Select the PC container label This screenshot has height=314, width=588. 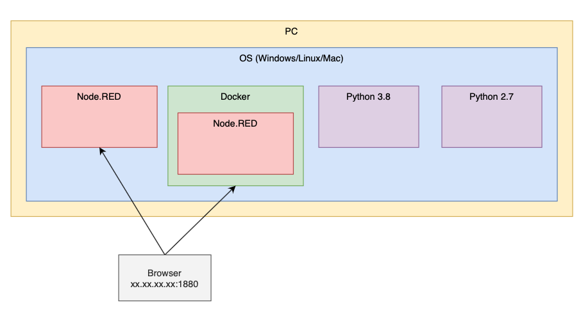(291, 31)
